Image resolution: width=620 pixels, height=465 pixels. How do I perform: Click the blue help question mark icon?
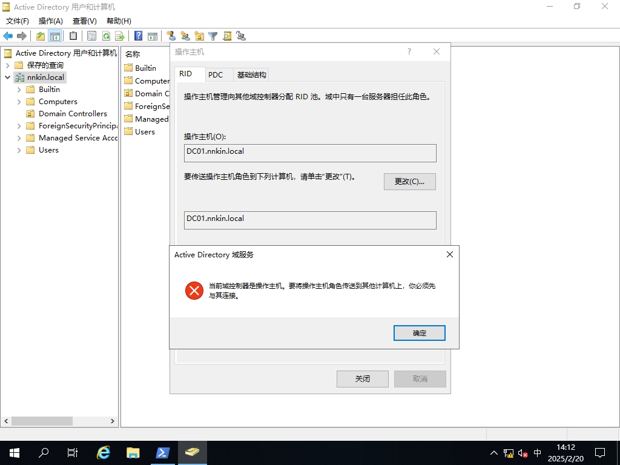pos(139,36)
